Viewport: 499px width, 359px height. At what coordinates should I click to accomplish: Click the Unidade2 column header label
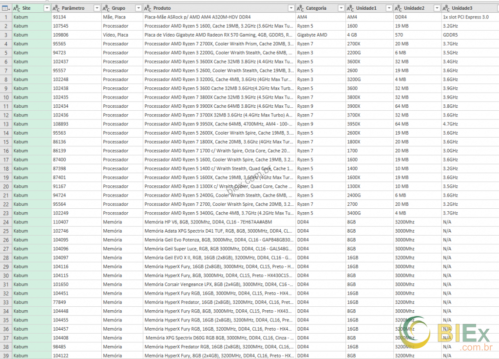[414, 8]
